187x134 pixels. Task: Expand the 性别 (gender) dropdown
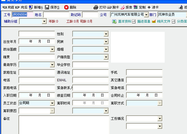coord(106,34)
